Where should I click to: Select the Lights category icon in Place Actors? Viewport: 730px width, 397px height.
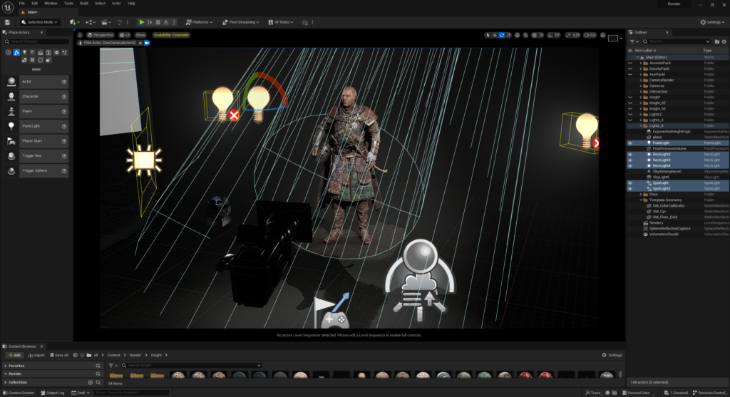pyautogui.click(x=24, y=53)
